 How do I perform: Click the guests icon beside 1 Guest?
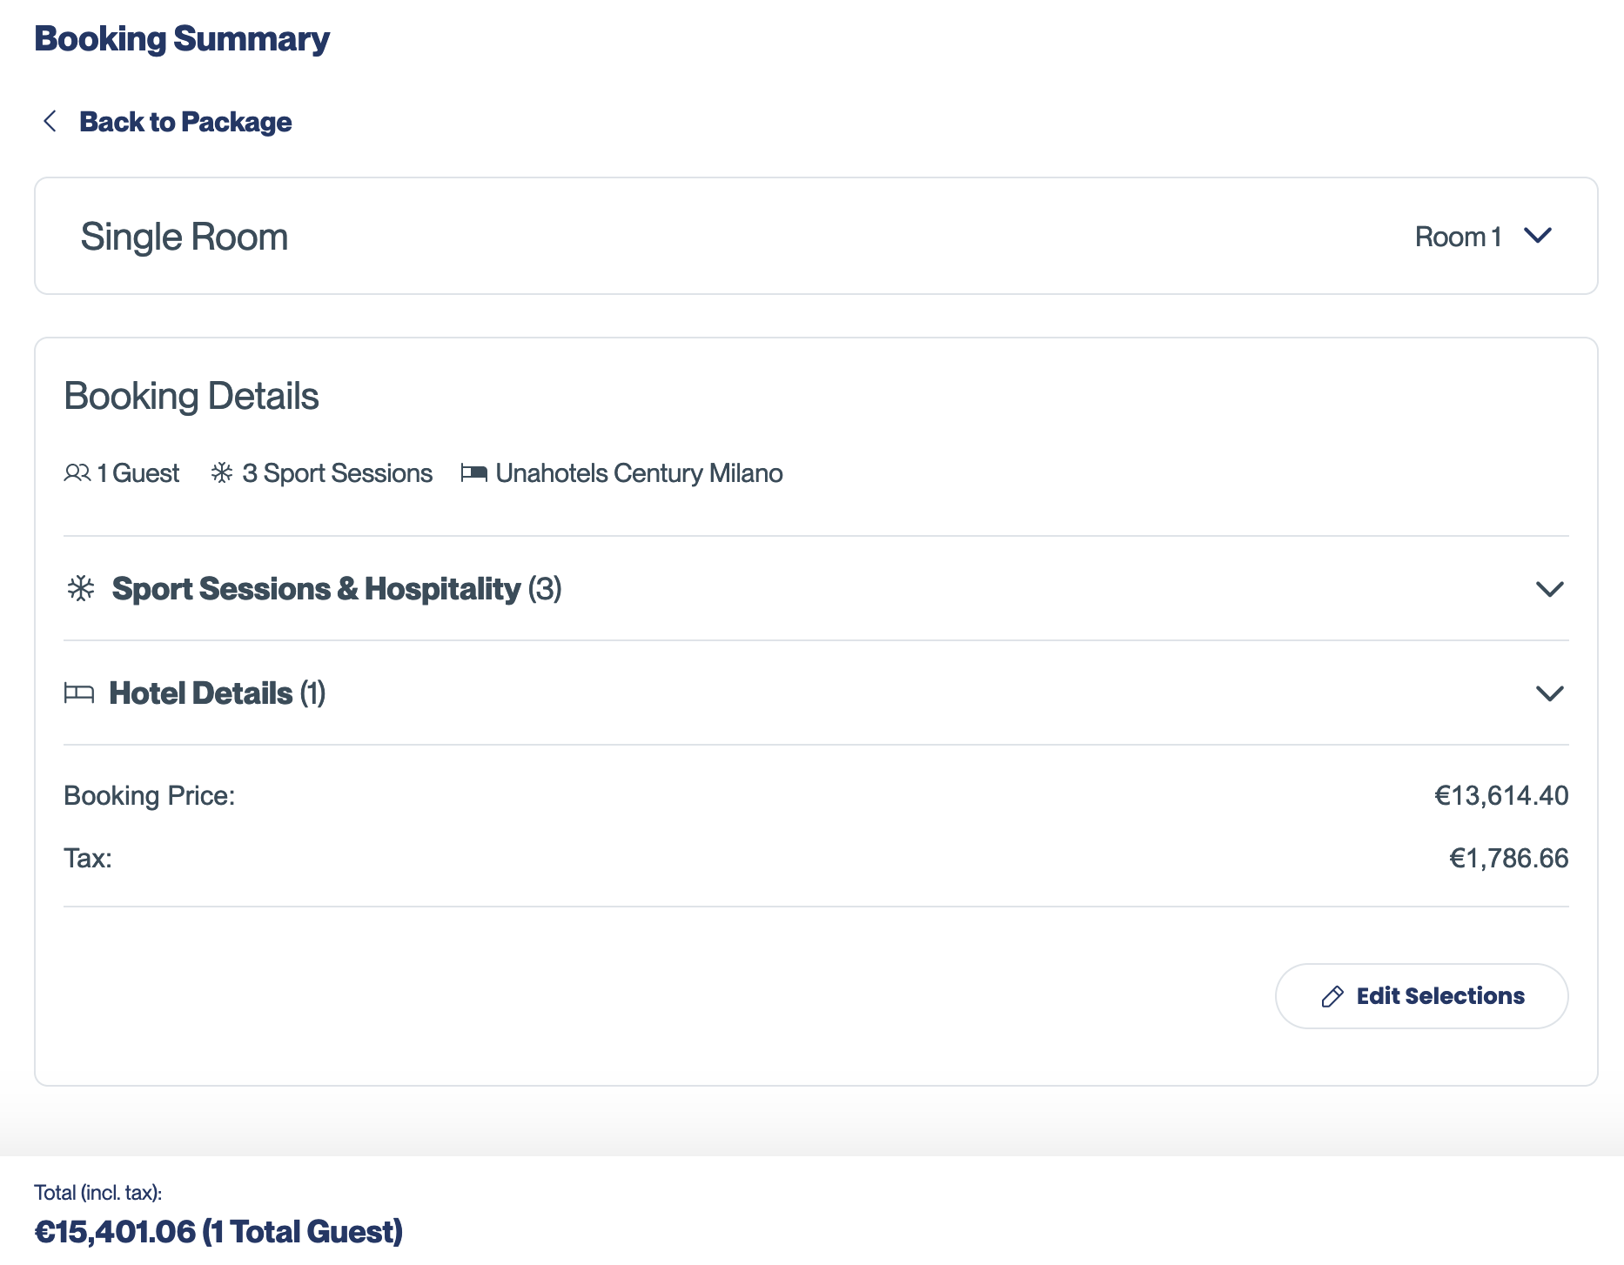77,472
